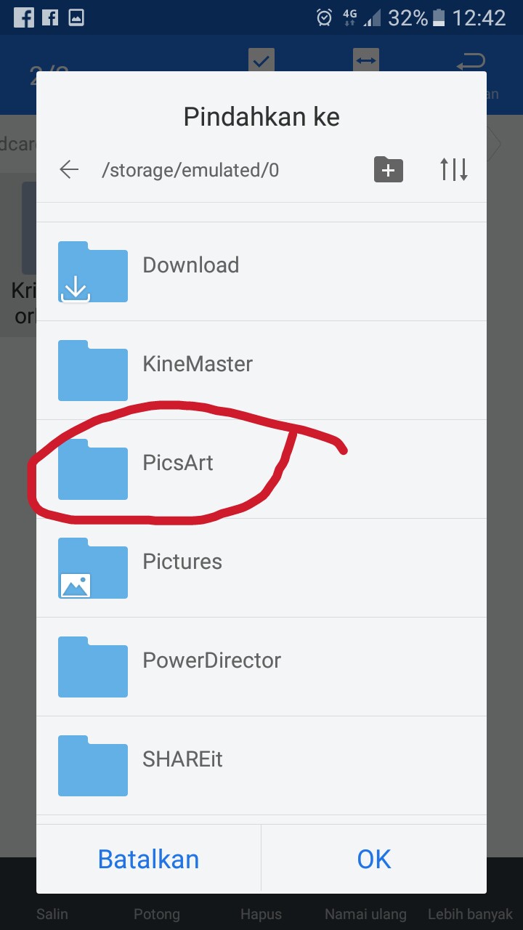Select the Download folder icon with the arrow badge
Screen dimensions: 523x930
(x=93, y=272)
